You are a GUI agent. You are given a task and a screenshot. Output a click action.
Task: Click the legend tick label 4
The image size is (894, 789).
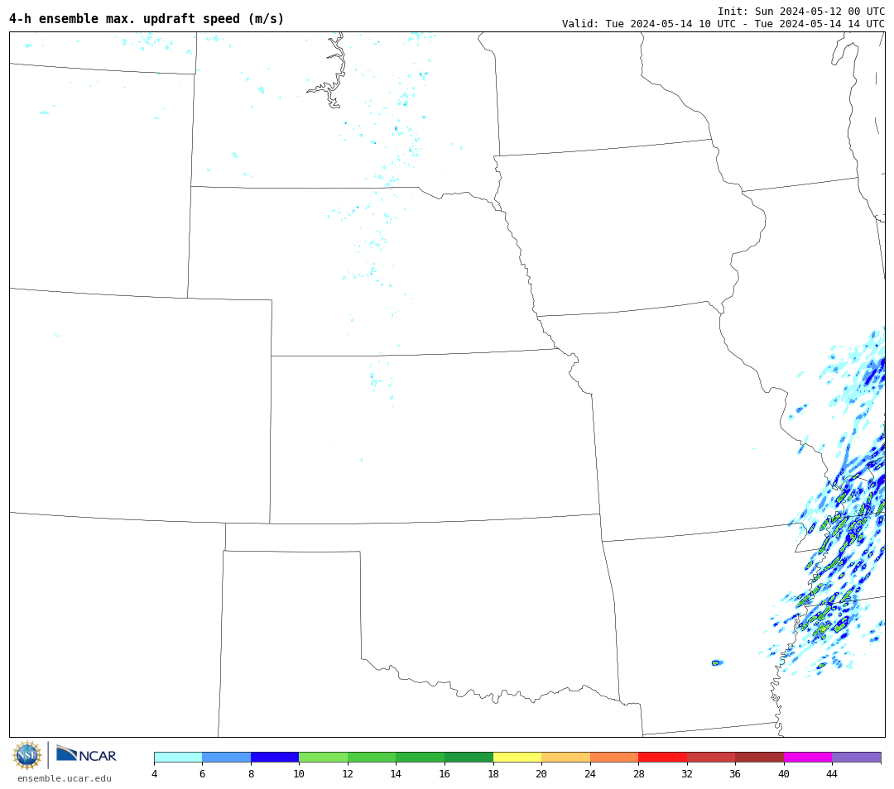(x=154, y=773)
